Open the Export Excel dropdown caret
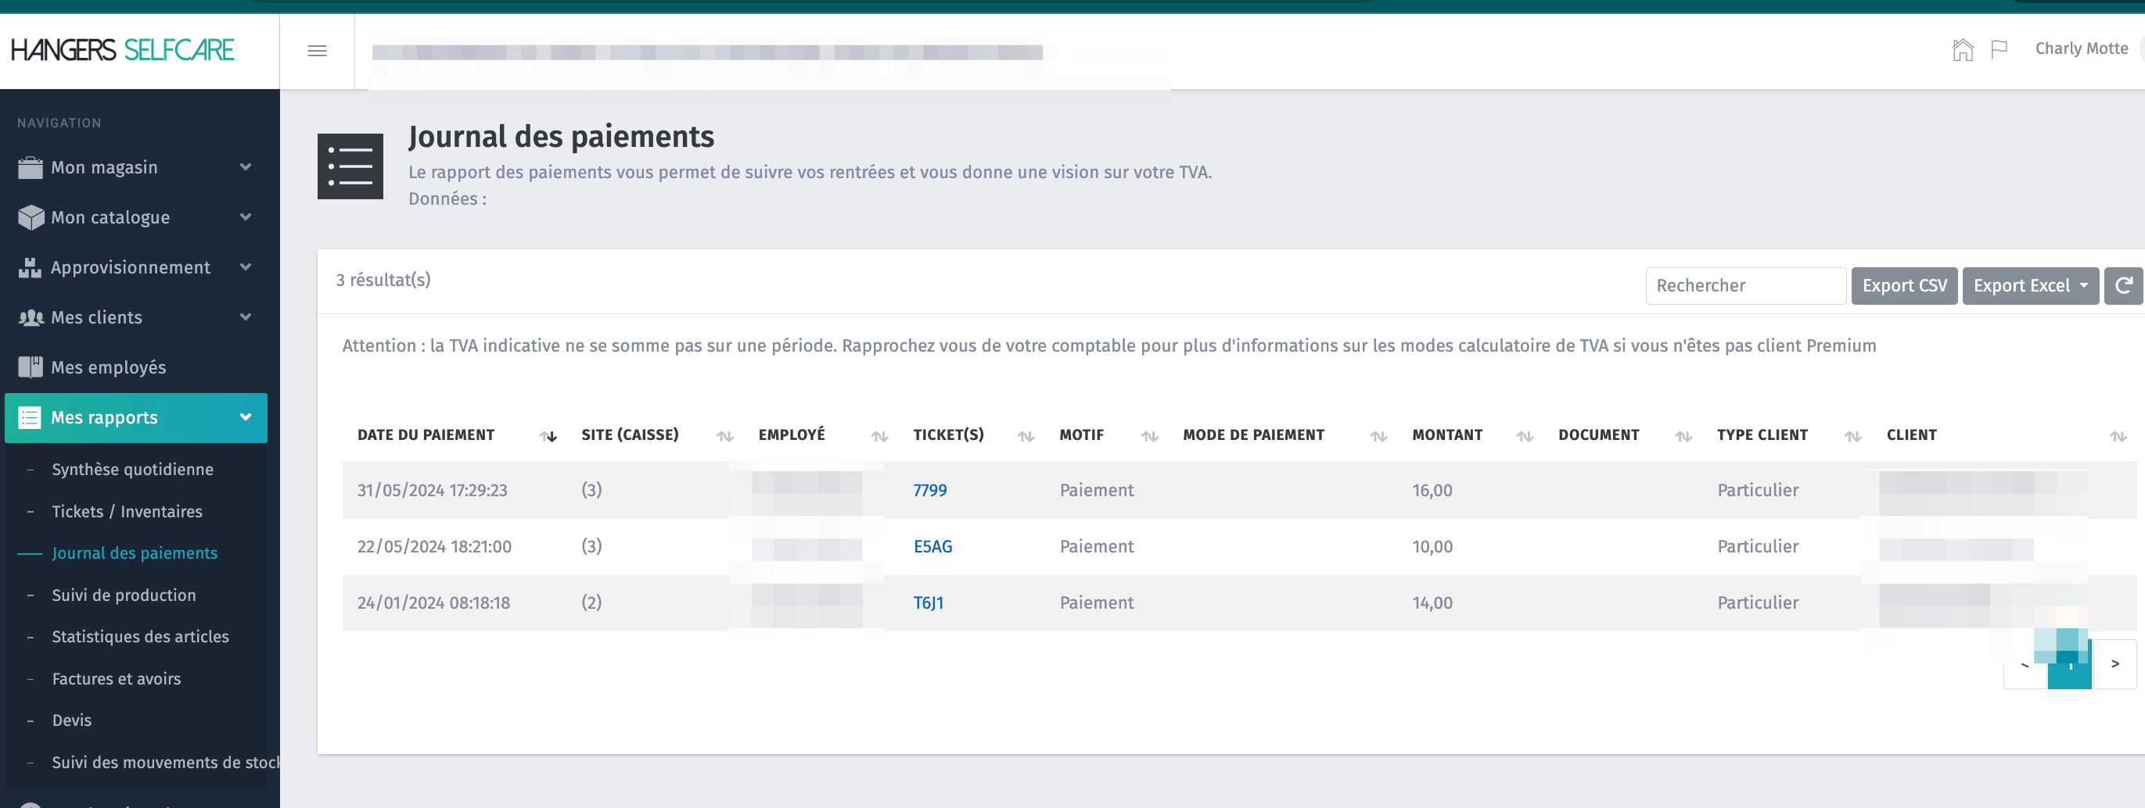Image resolution: width=2145 pixels, height=808 pixels. pos(2084,285)
